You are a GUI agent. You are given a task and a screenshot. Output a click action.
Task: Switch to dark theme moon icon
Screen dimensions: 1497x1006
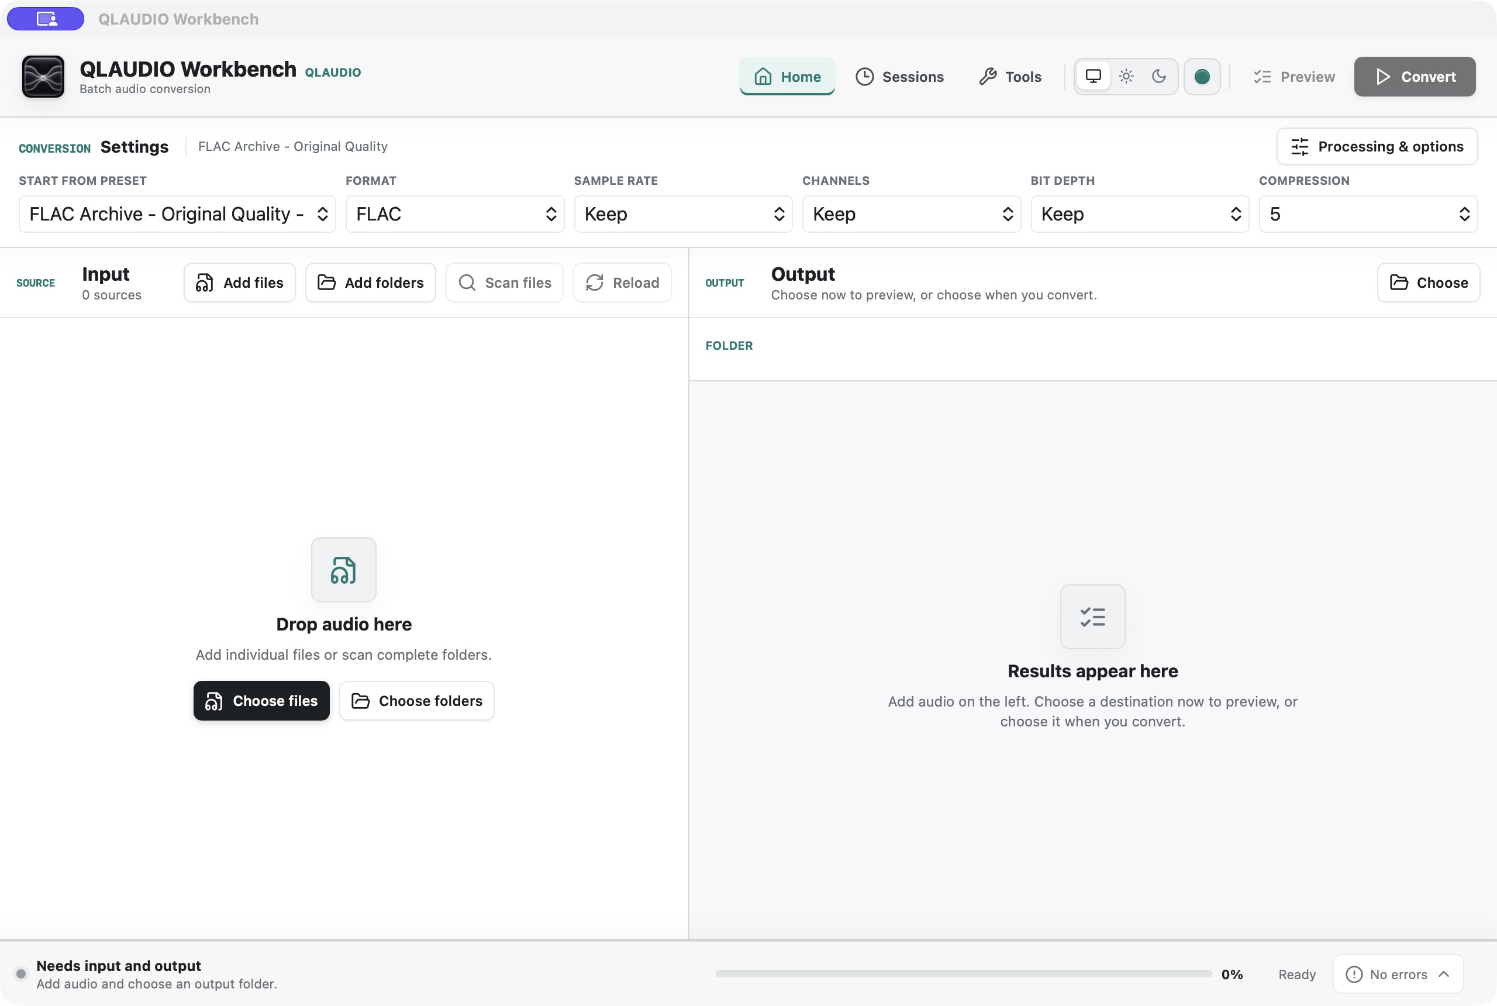point(1158,77)
